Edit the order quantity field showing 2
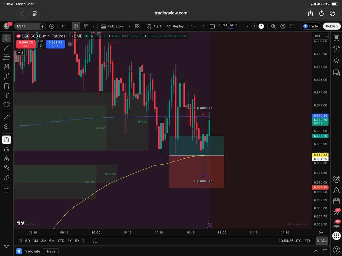342x256 pixels. tap(41, 46)
